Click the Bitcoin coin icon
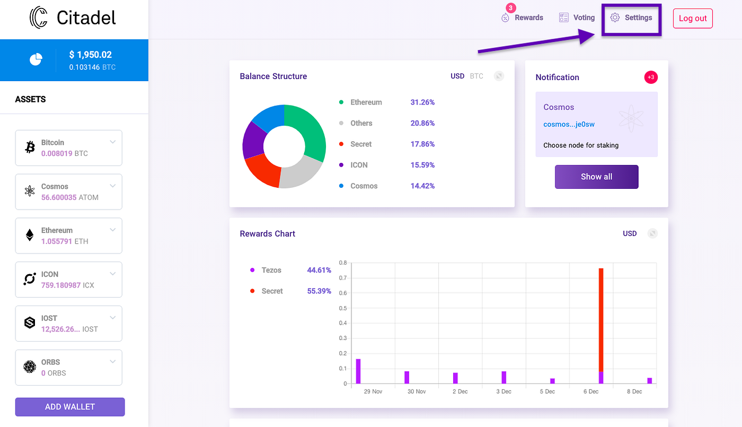 pos(30,147)
